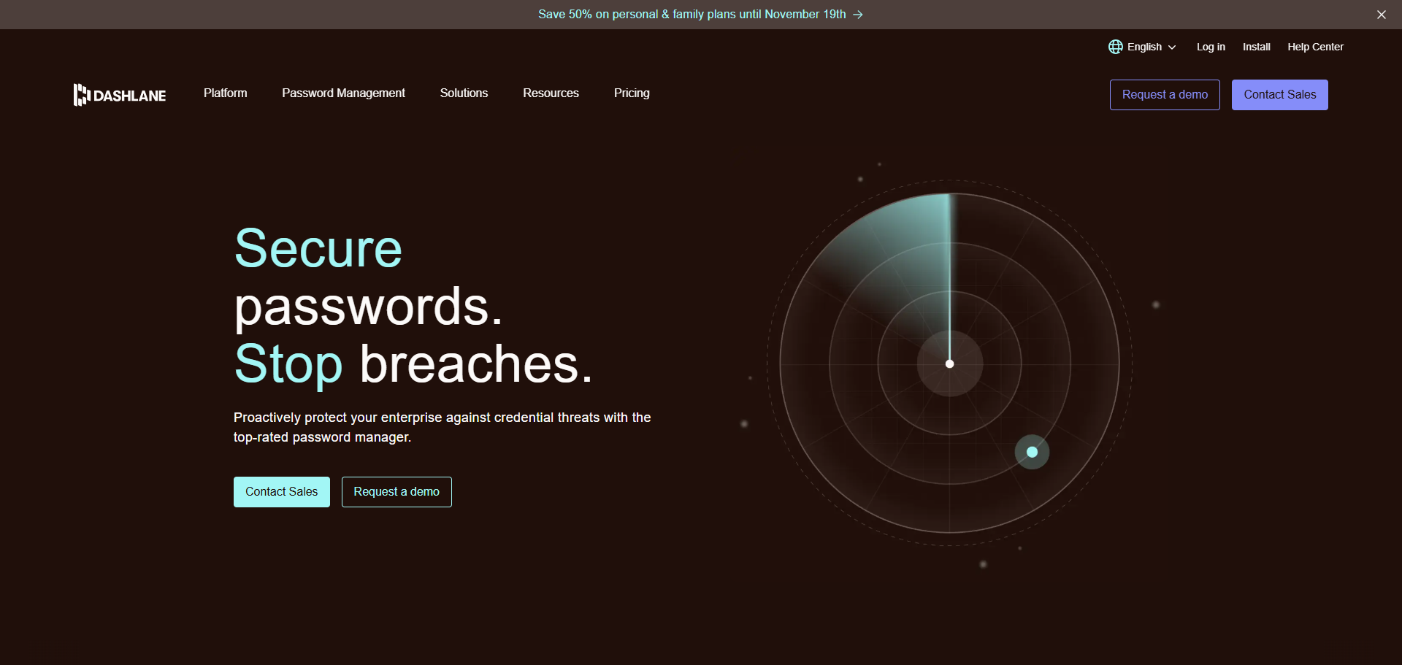Viewport: 1402px width, 665px height.
Task: Dismiss the promotional banner
Action: pyautogui.click(x=1381, y=14)
